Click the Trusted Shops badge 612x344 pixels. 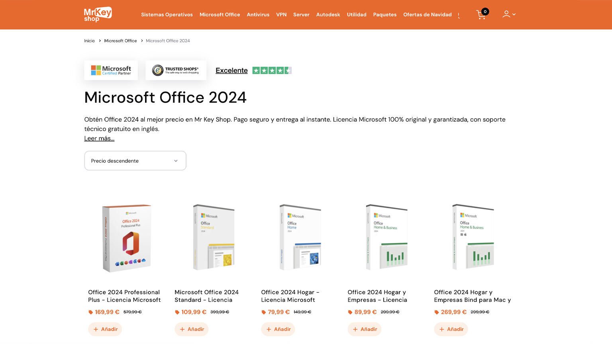click(175, 70)
